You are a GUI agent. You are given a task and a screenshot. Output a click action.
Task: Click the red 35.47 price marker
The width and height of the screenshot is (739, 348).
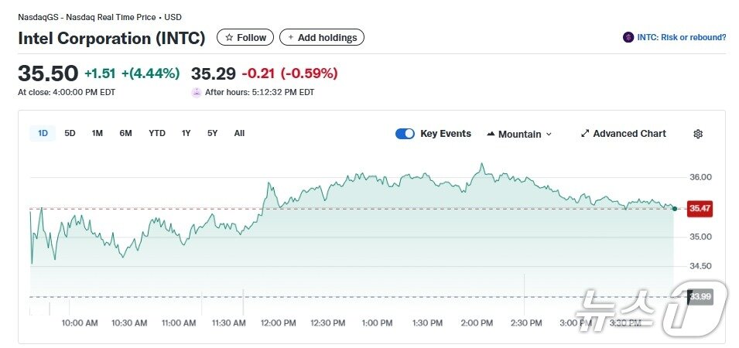point(700,208)
